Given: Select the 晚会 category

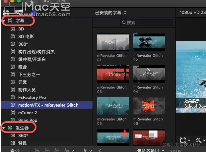Looking at the screenshot, I should click(x=47, y=67).
